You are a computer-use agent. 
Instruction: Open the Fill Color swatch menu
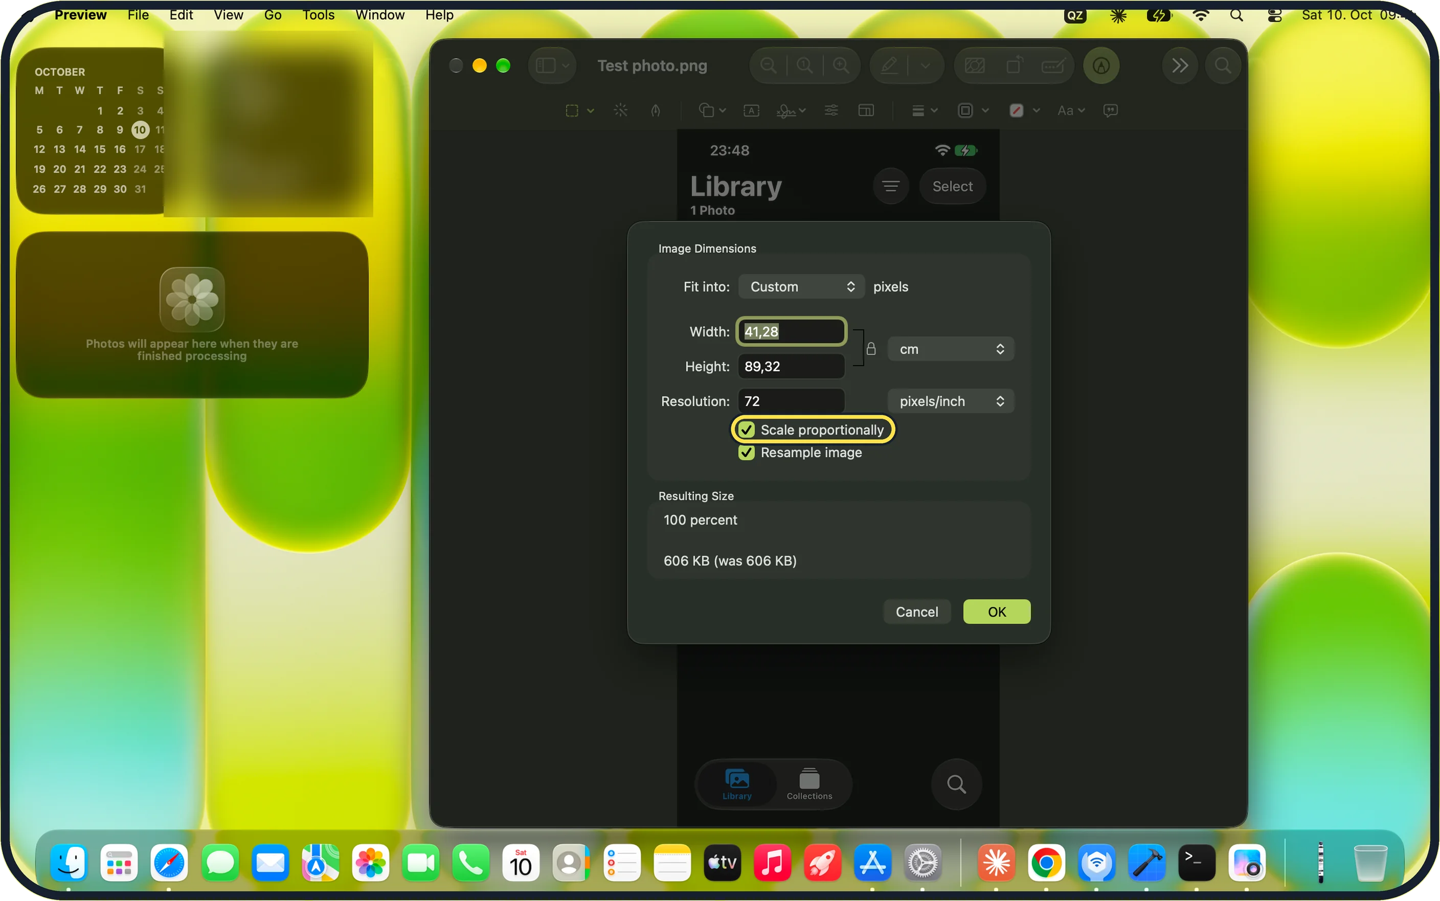(1025, 110)
